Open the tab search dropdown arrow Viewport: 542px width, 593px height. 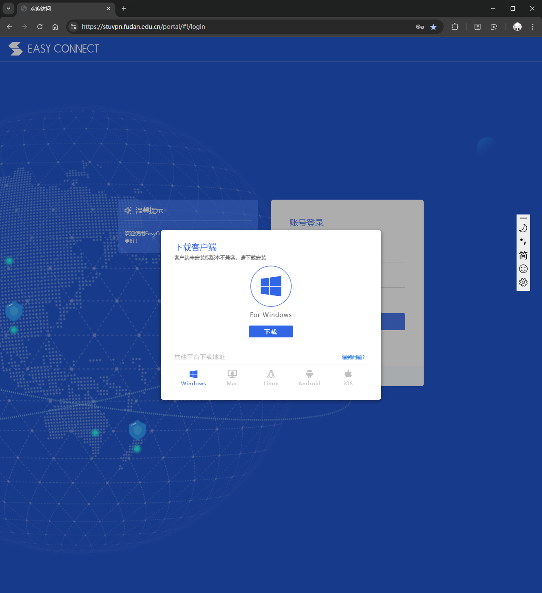click(x=8, y=8)
